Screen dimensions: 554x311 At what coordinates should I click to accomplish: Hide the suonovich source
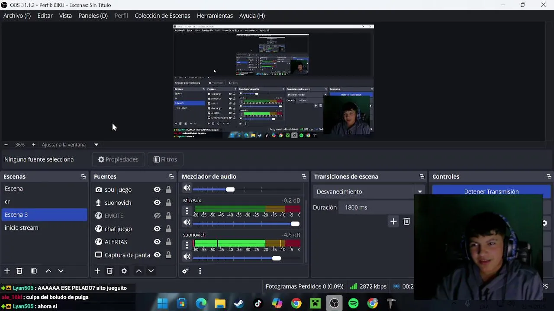(157, 203)
